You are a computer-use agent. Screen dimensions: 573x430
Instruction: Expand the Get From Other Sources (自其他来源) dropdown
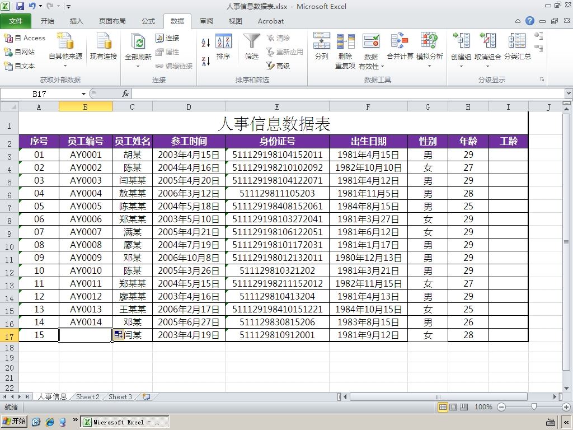[x=65, y=66]
